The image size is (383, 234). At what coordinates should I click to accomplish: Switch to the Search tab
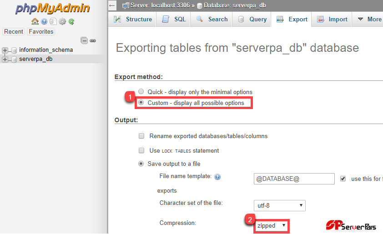(212, 19)
